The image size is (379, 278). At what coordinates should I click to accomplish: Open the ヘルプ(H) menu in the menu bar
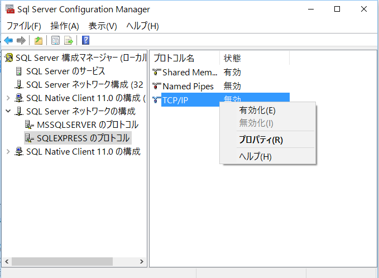pos(142,26)
